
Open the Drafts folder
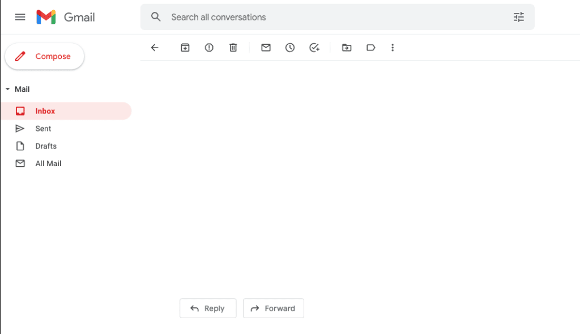[x=46, y=146]
